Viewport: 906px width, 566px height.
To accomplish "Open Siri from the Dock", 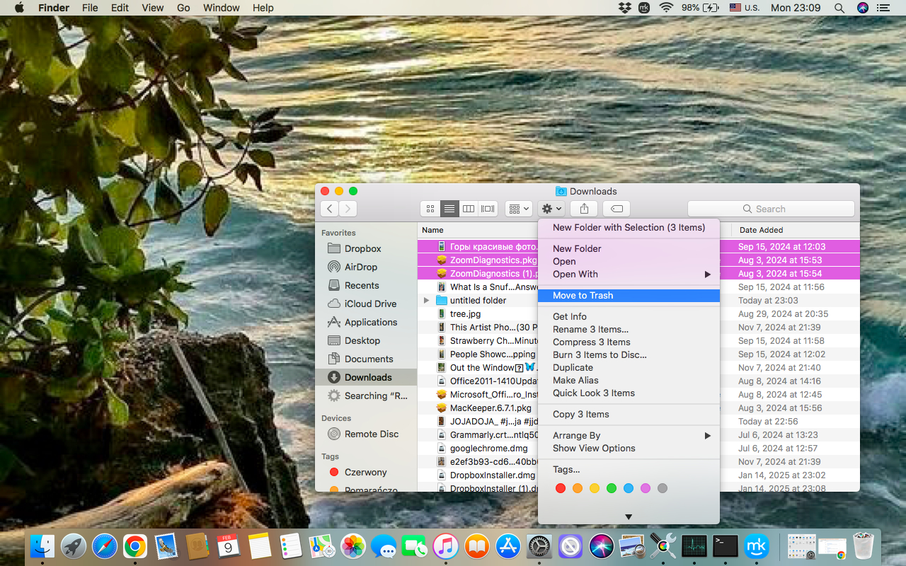I will 601,546.
